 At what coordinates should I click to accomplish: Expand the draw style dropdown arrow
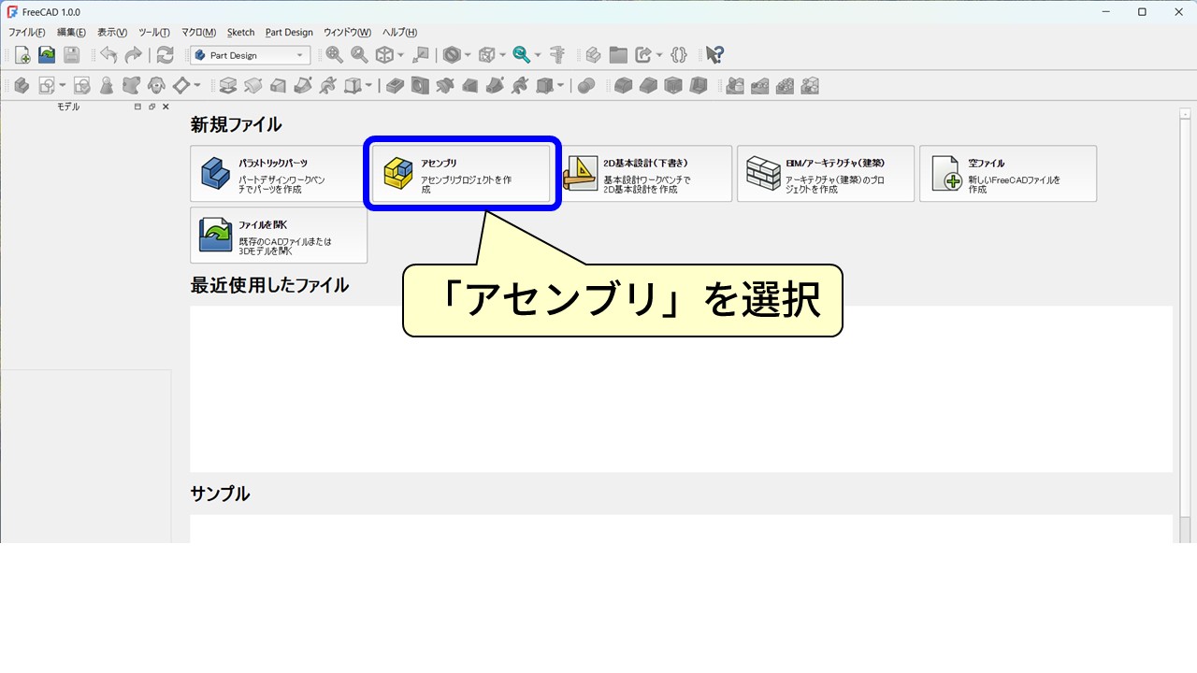pos(468,56)
